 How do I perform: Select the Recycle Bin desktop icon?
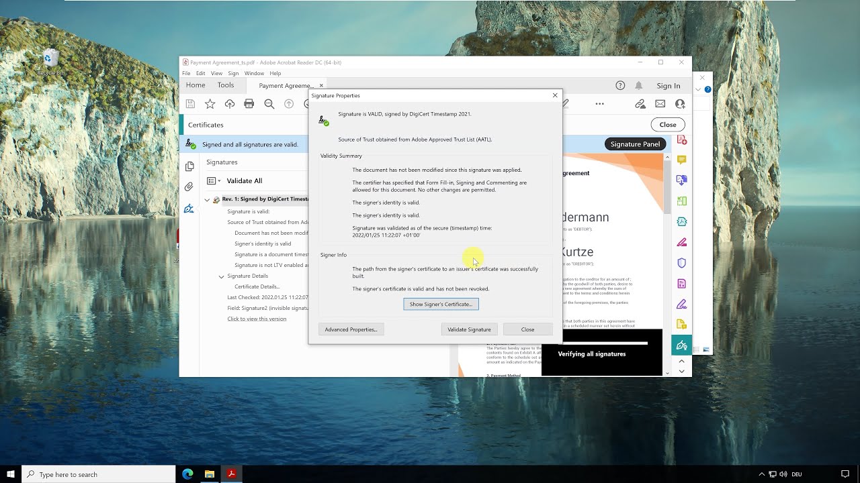(51, 62)
